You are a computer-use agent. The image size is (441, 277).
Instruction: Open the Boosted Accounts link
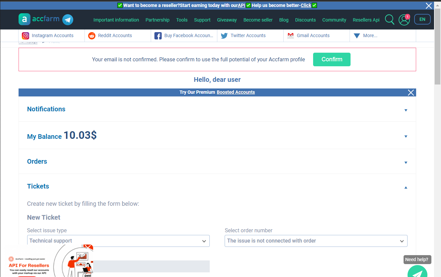(x=236, y=92)
